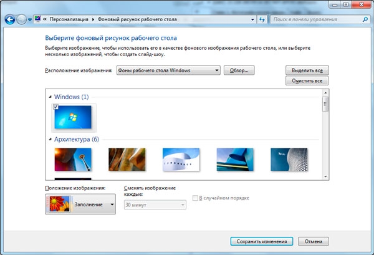Choose the glass dome grid wallpaper
This screenshot has width=374, height=255.
point(289,159)
